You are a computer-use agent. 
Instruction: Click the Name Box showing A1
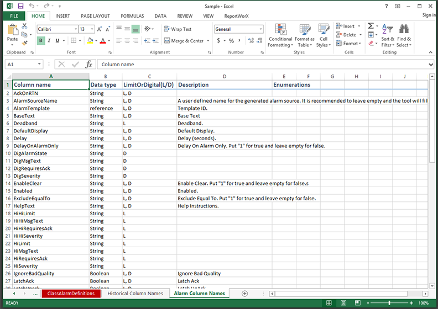coord(22,65)
